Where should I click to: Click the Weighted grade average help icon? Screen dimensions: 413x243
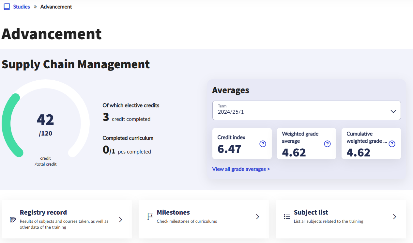(x=327, y=144)
